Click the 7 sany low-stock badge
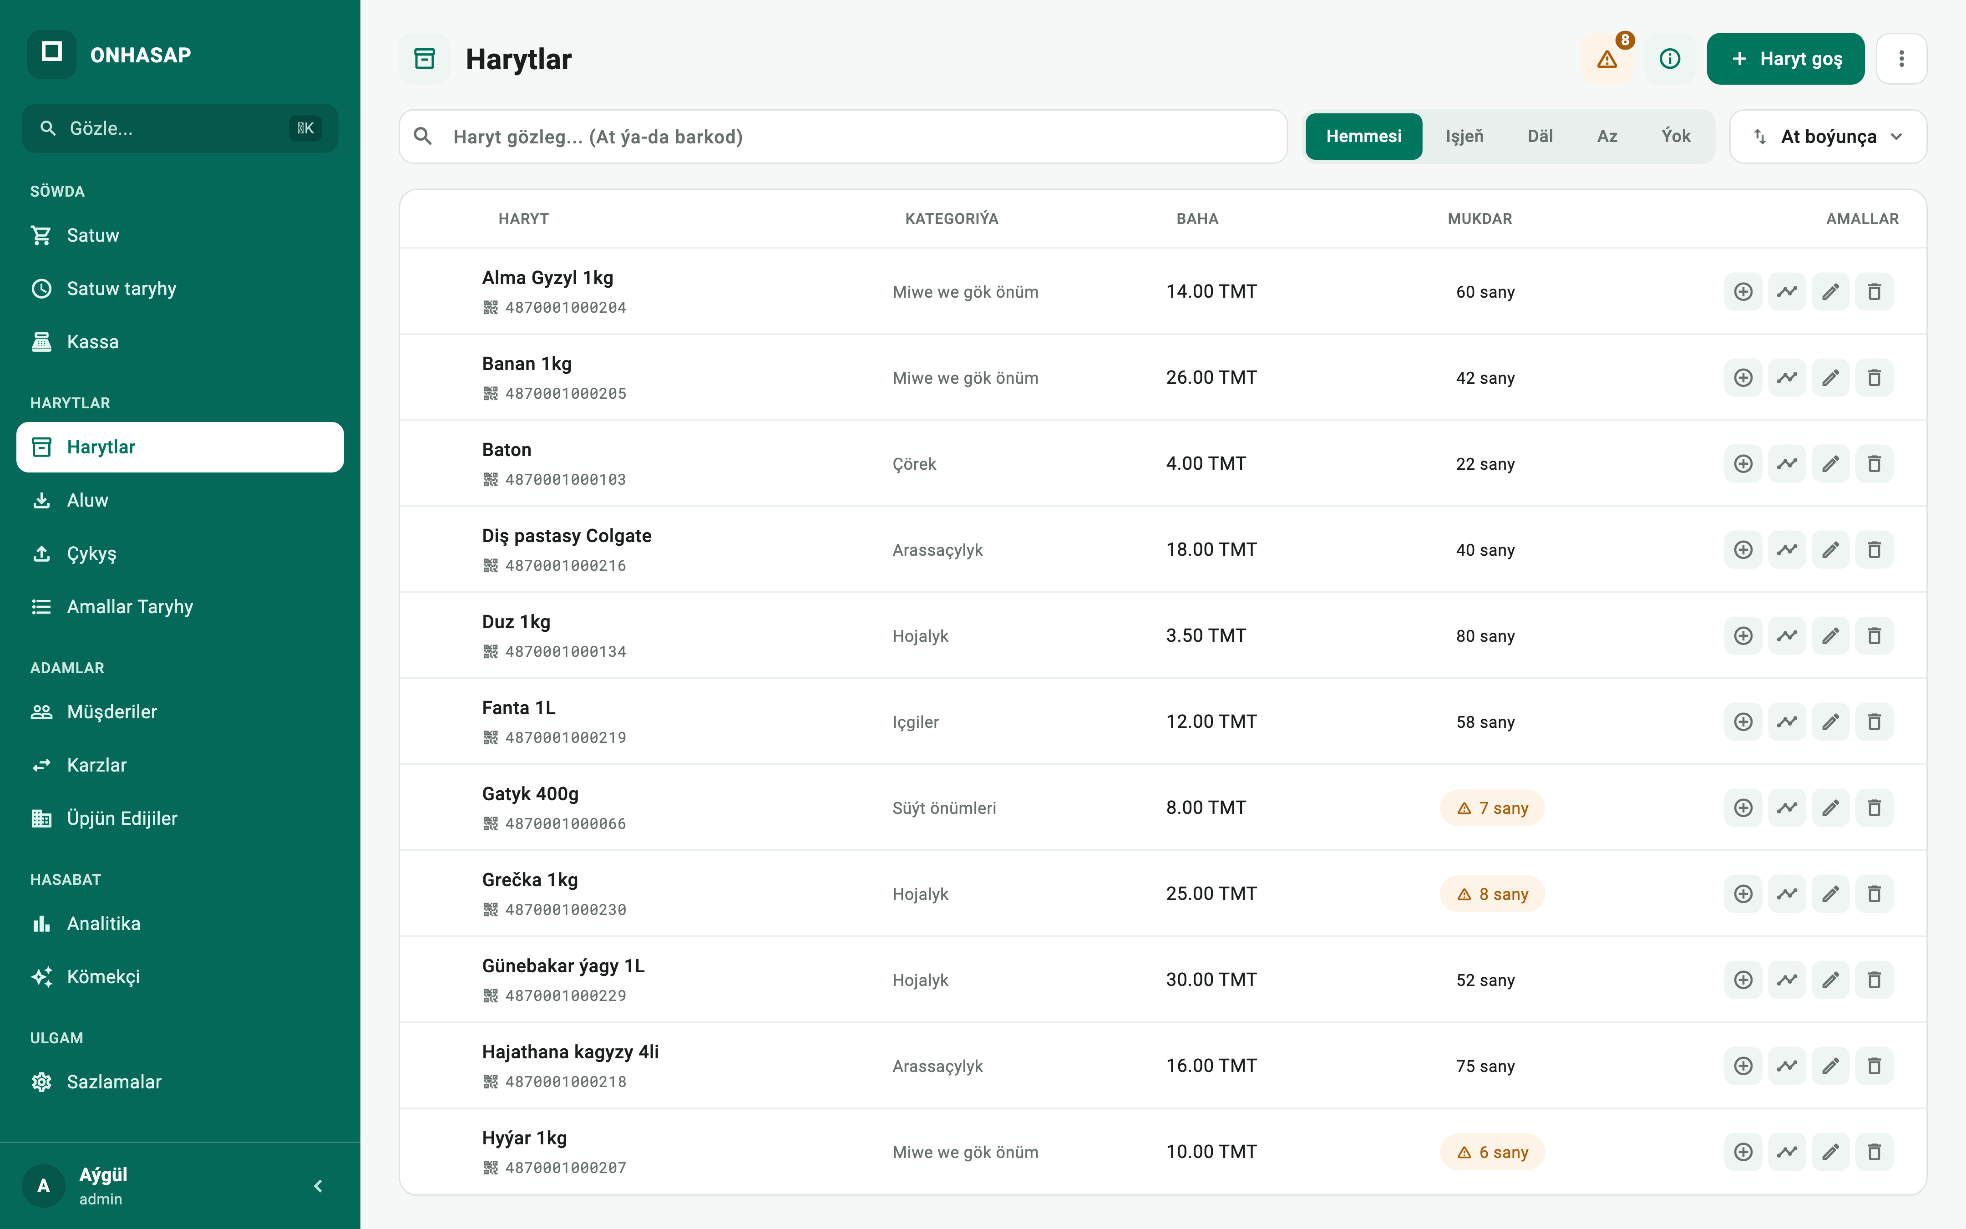The width and height of the screenshot is (1966, 1229). pyautogui.click(x=1491, y=808)
